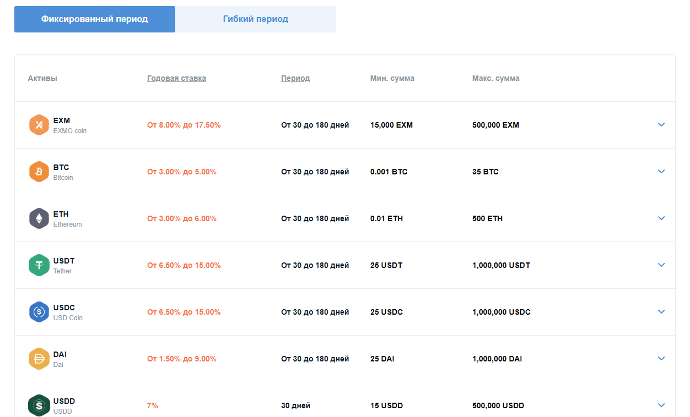Expand the EXM row chevron

pyautogui.click(x=661, y=125)
